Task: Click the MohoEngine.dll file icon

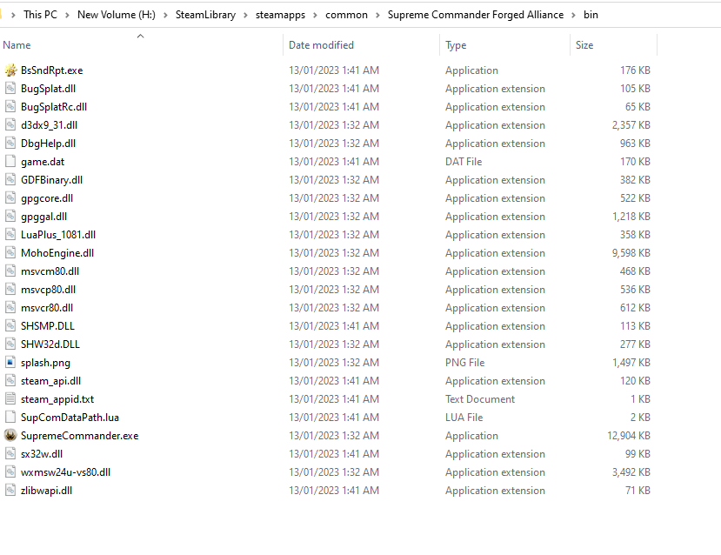Action: (10, 253)
